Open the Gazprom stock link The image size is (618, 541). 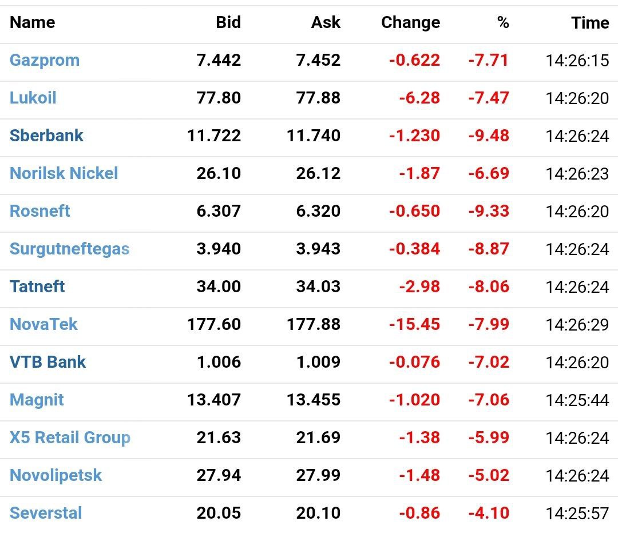(45, 60)
